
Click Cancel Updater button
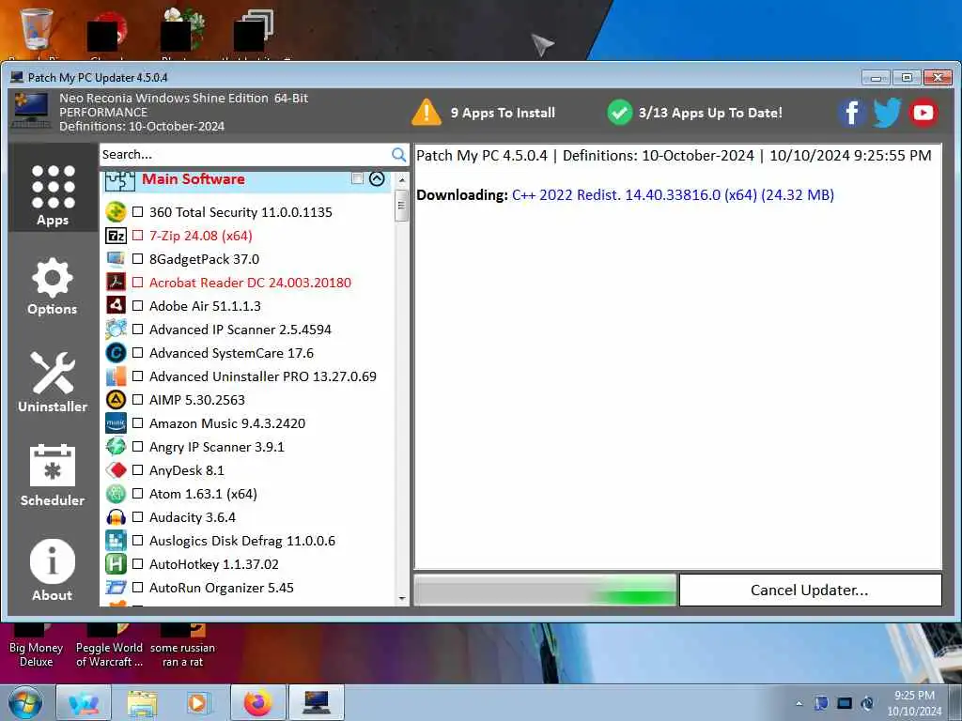coord(810,590)
